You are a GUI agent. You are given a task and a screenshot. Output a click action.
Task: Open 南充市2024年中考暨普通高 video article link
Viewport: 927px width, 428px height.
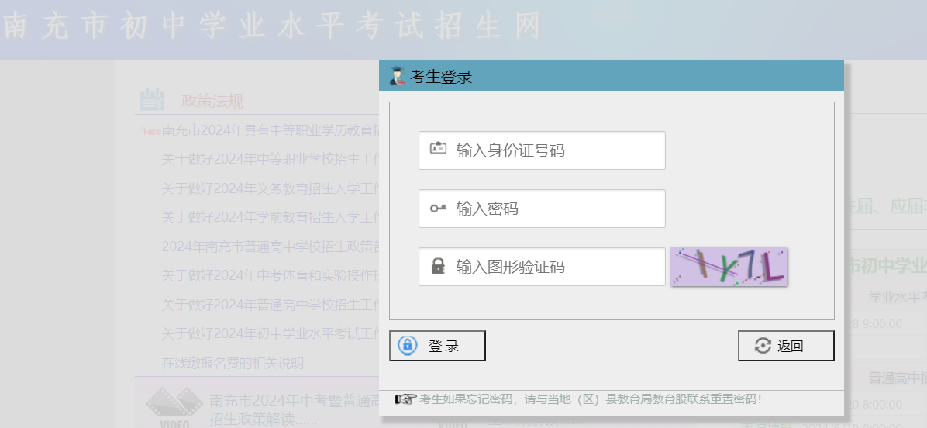tap(295, 401)
